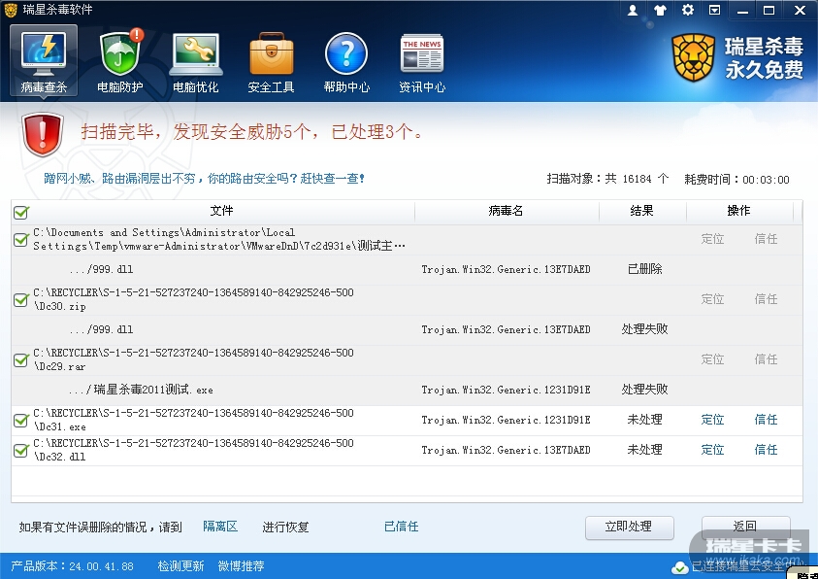Toggle checkbox for VMwareDnD temp file row
The image size is (818, 579).
21,240
